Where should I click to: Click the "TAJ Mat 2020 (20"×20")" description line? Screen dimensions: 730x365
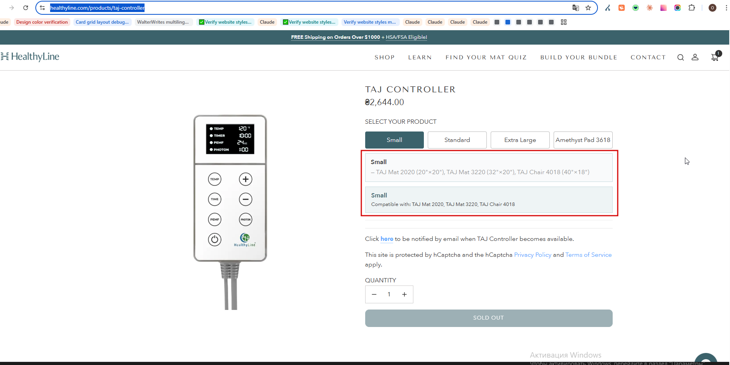point(480,172)
